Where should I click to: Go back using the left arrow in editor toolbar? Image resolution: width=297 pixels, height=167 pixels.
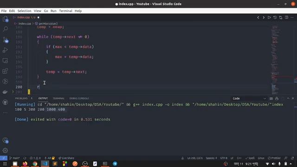click(258, 18)
